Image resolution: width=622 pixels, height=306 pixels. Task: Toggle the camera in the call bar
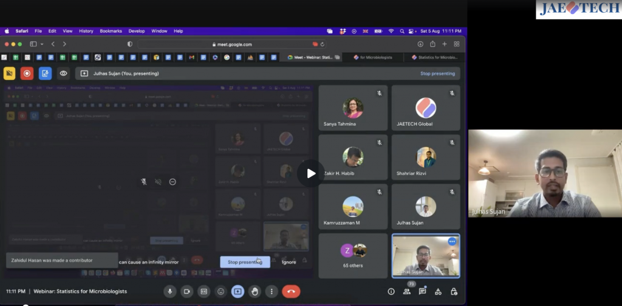coord(186,291)
